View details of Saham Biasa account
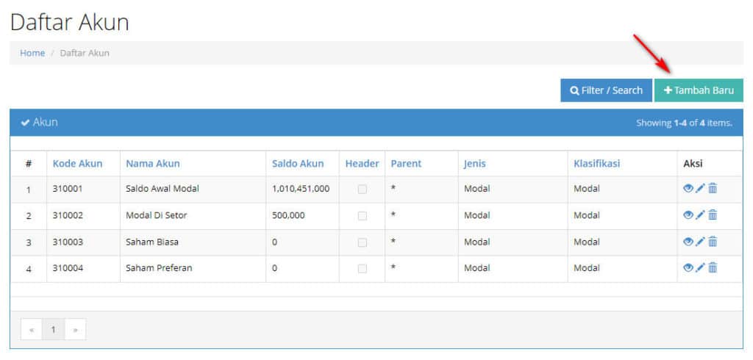 click(x=688, y=242)
